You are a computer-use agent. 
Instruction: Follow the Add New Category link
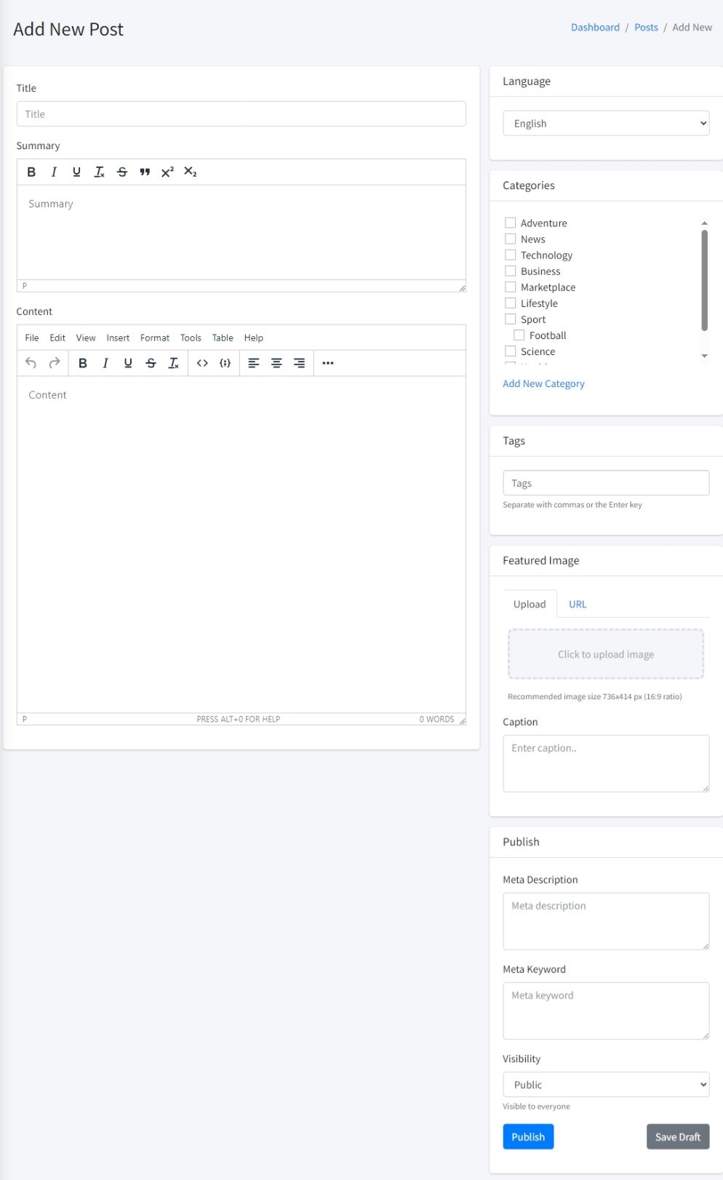(543, 384)
